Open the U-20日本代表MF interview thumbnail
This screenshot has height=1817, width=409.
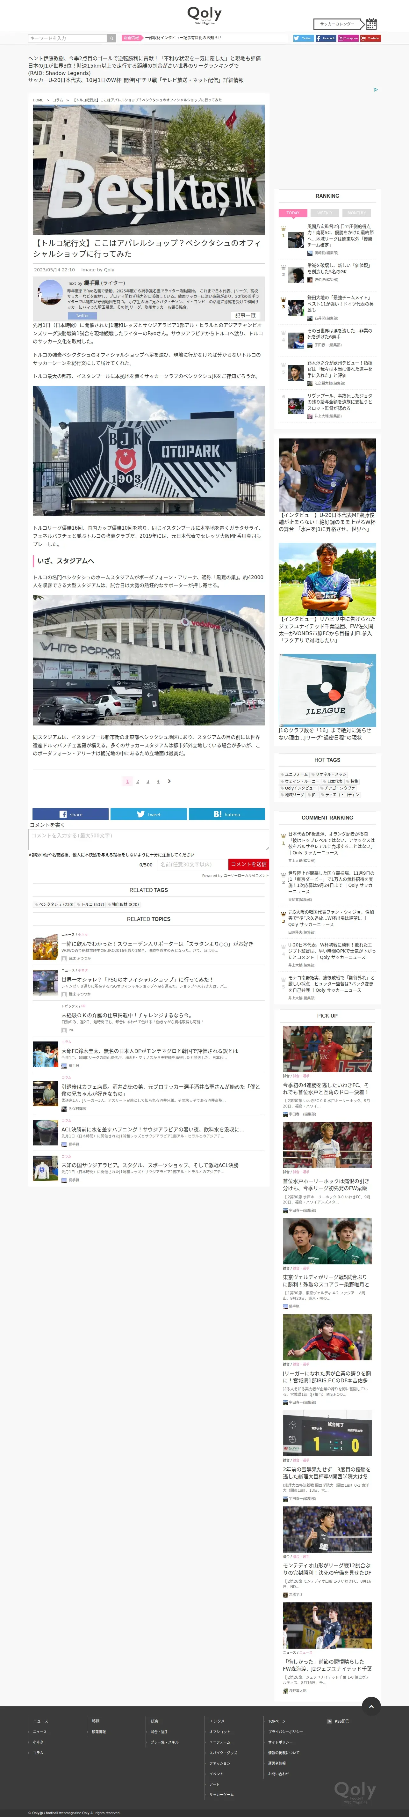327,475
